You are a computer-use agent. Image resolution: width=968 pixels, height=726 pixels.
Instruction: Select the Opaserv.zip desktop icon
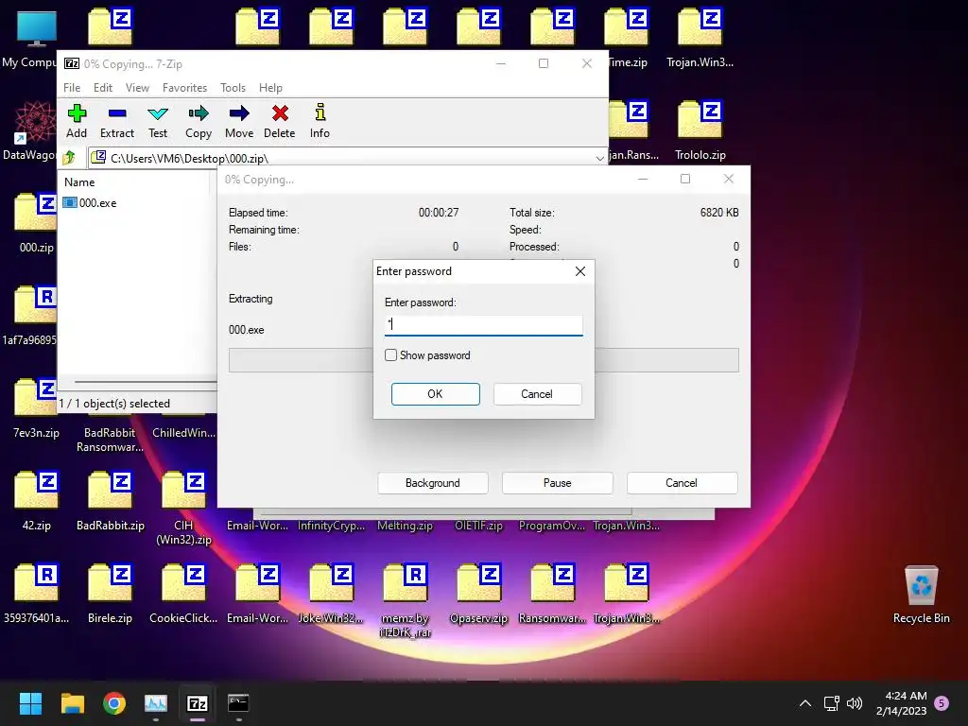(x=478, y=594)
